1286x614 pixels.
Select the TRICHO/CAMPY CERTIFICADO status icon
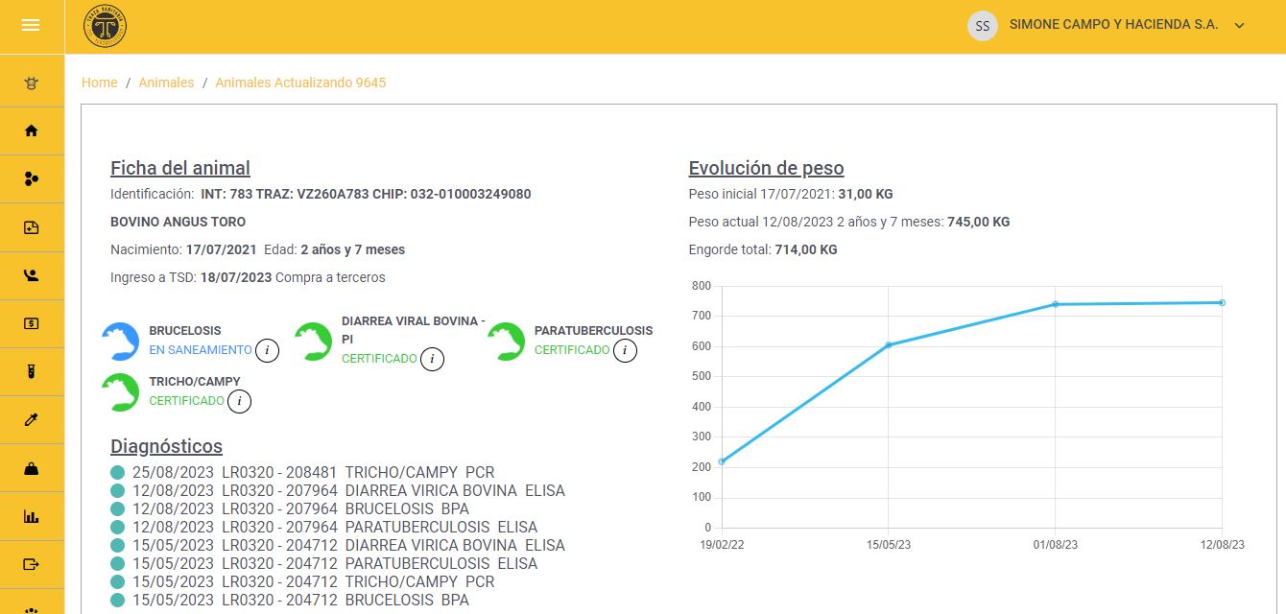tap(120, 391)
